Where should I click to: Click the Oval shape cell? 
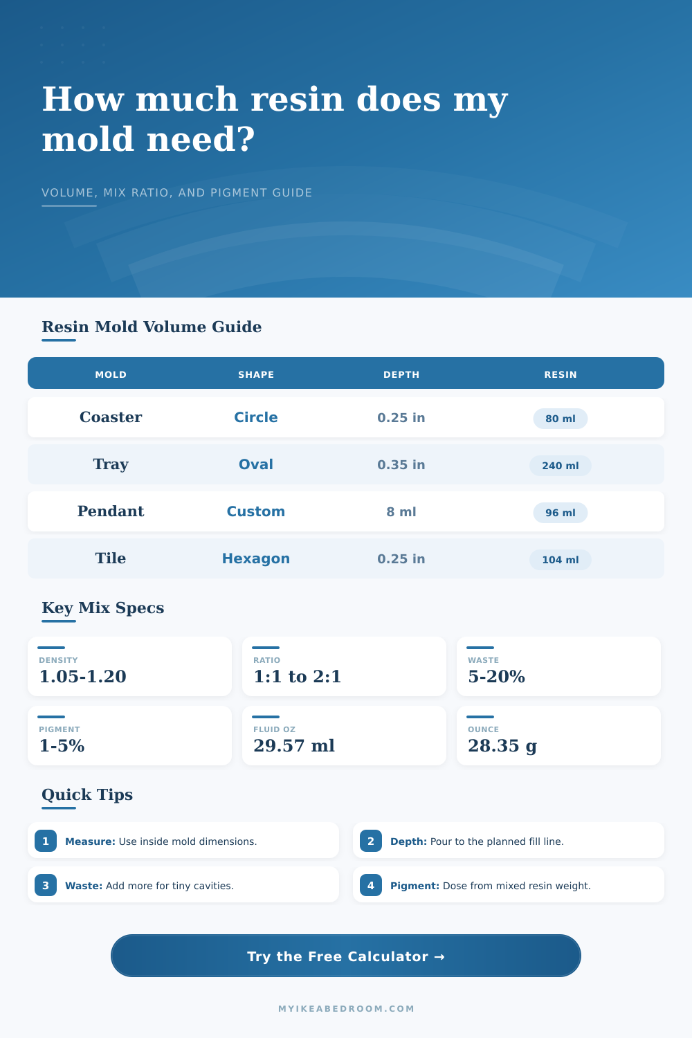[256, 464]
